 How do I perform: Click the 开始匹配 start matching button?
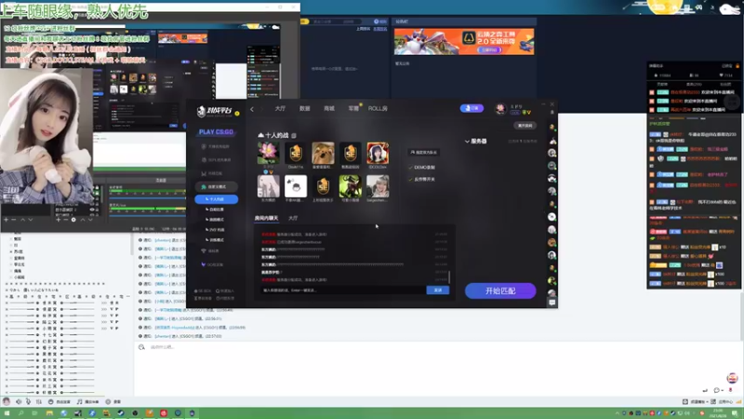click(x=500, y=291)
